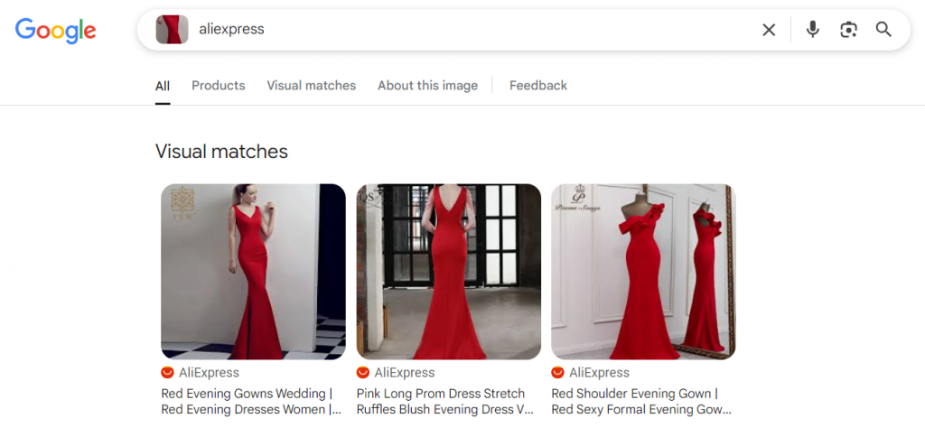The image size is (925, 428).
Task: Open AliExpress source label above Red Shoulder Evening Gown
Action: (x=599, y=373)
